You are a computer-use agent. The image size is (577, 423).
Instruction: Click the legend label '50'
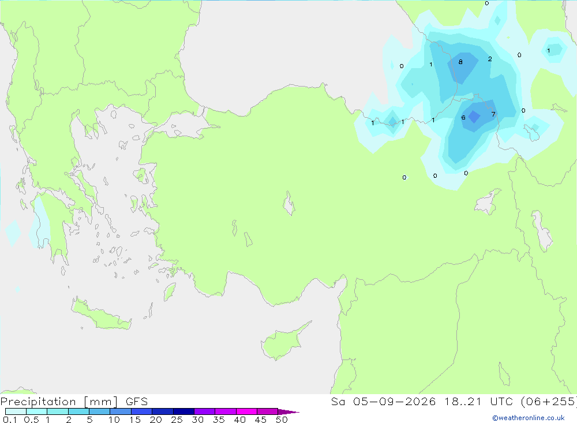click(x=282, y=420)
